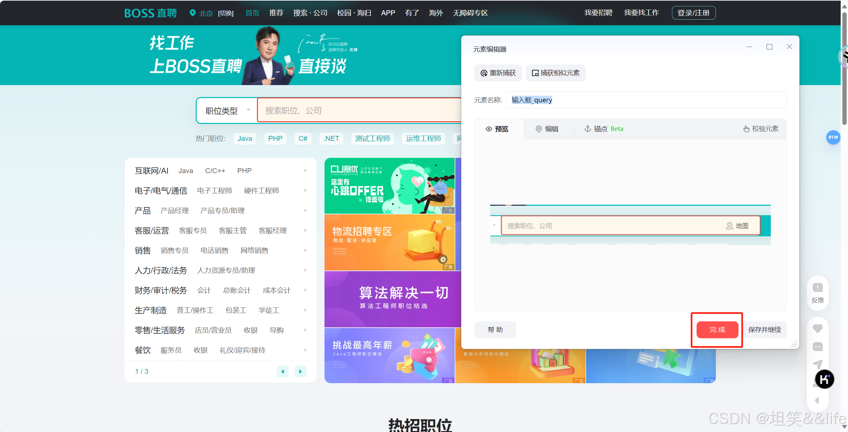Screen dimensions: 848x432
Task: Expand the 互联网/AI category arrow
Action: (305, 171)
